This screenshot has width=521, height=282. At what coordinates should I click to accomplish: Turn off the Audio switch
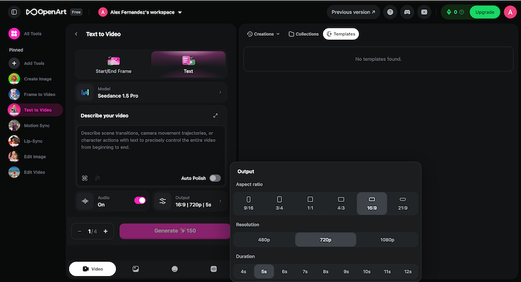point(140,200)
